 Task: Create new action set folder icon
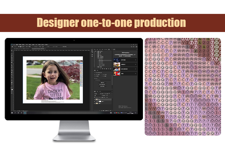107,69
